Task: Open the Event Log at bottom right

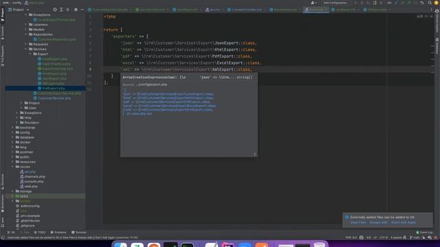Action: point(424,233)
